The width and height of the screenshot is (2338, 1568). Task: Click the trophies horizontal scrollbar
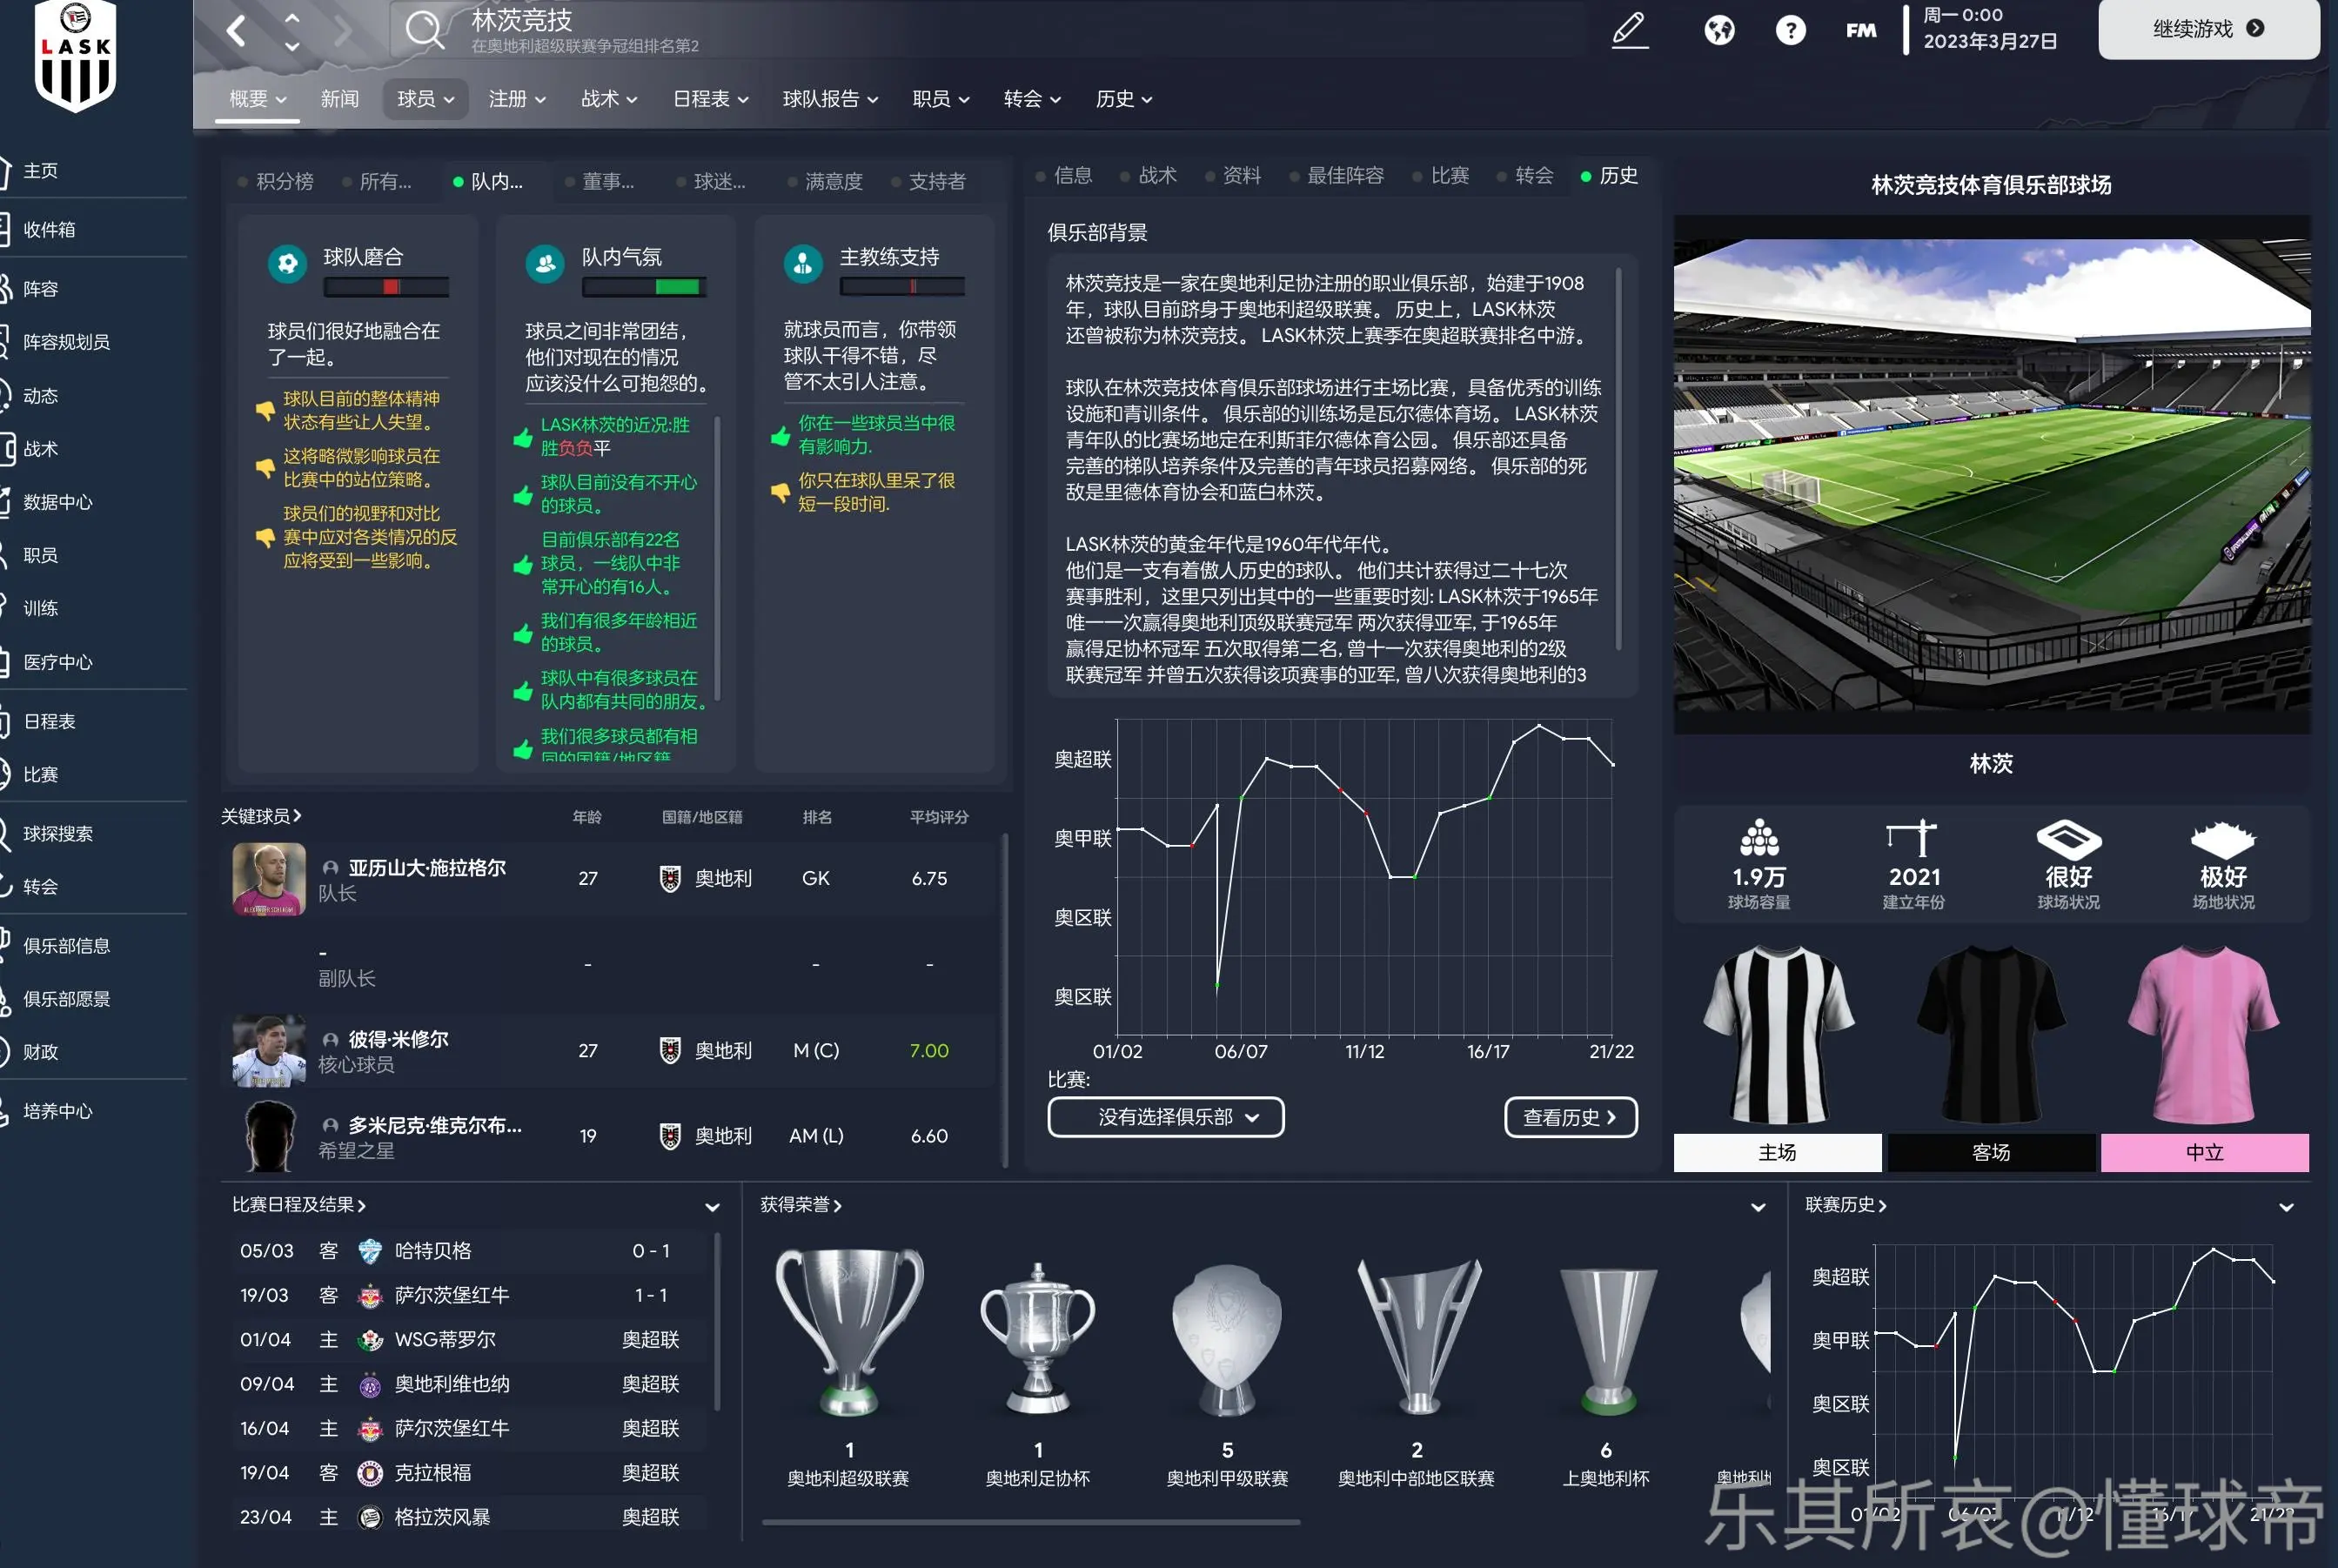point(1030,1522)
